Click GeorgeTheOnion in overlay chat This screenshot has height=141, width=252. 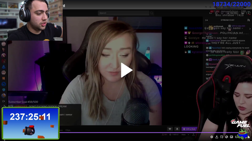click(205, 33)
